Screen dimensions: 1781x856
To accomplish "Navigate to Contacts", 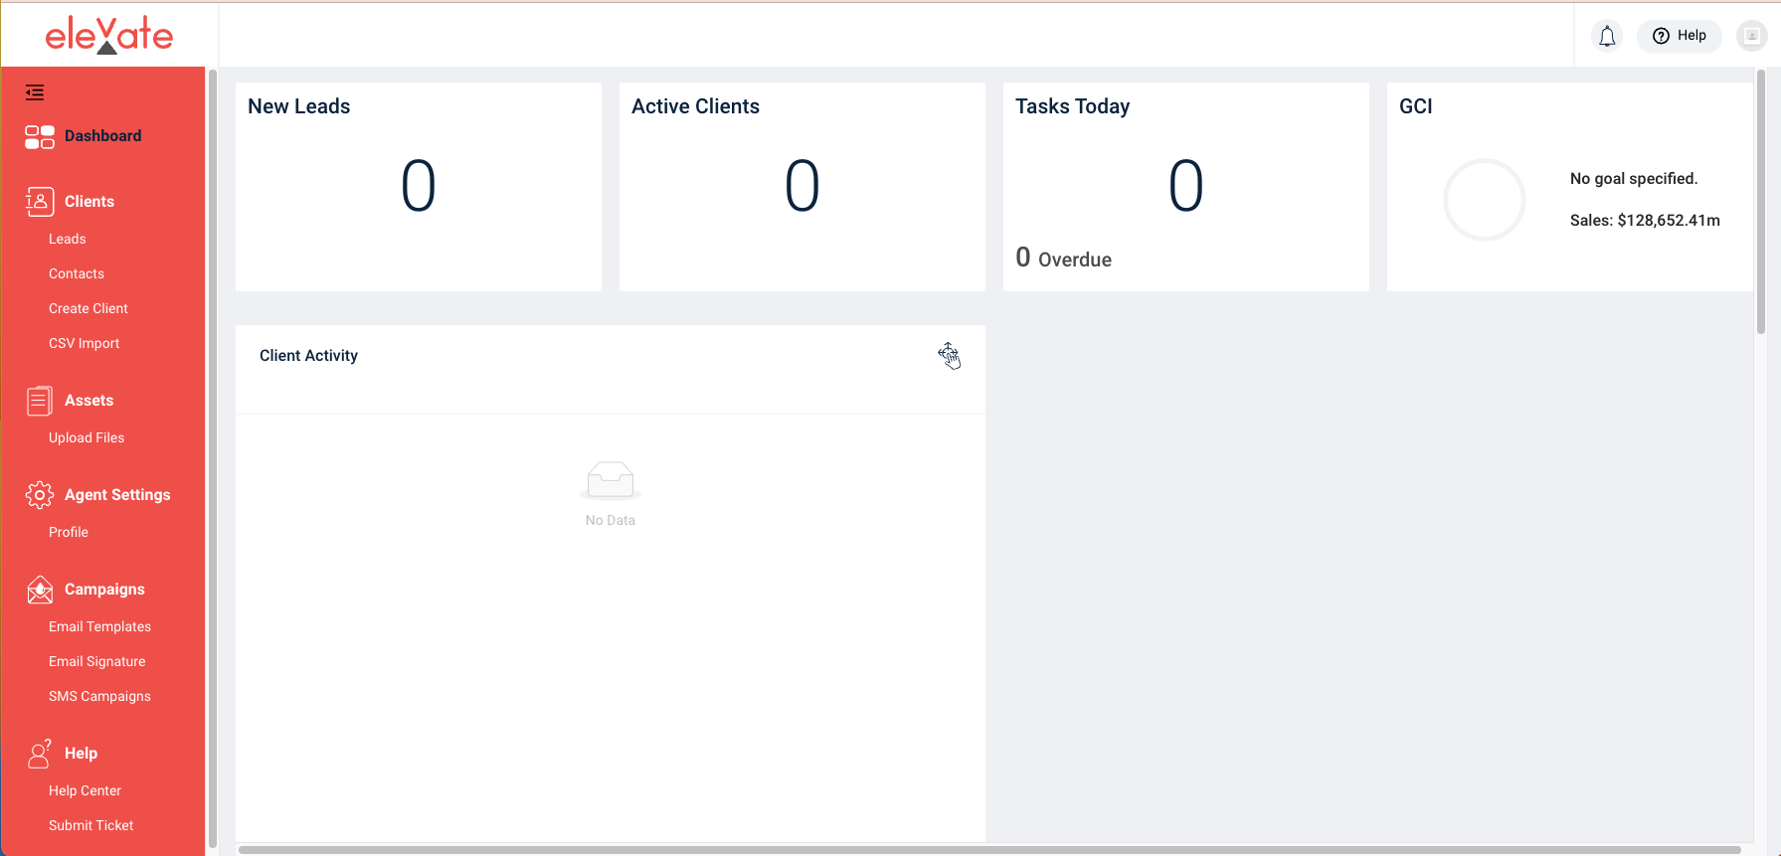I will tap(77, 274).
